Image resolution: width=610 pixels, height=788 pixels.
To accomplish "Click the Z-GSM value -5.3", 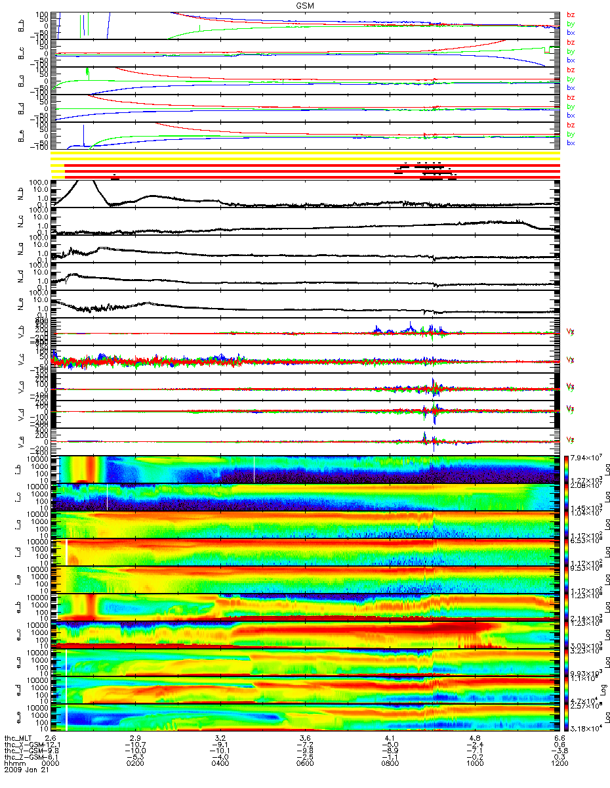I will (134, 757).
